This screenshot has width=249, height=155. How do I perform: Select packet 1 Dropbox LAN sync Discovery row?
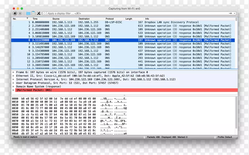click(123, 22)
